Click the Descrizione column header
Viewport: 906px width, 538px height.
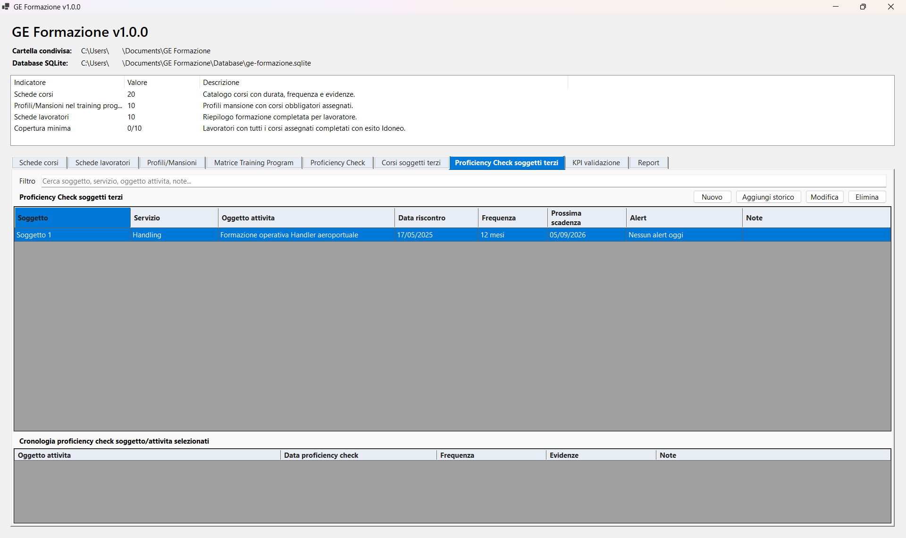tap(384, 83)
